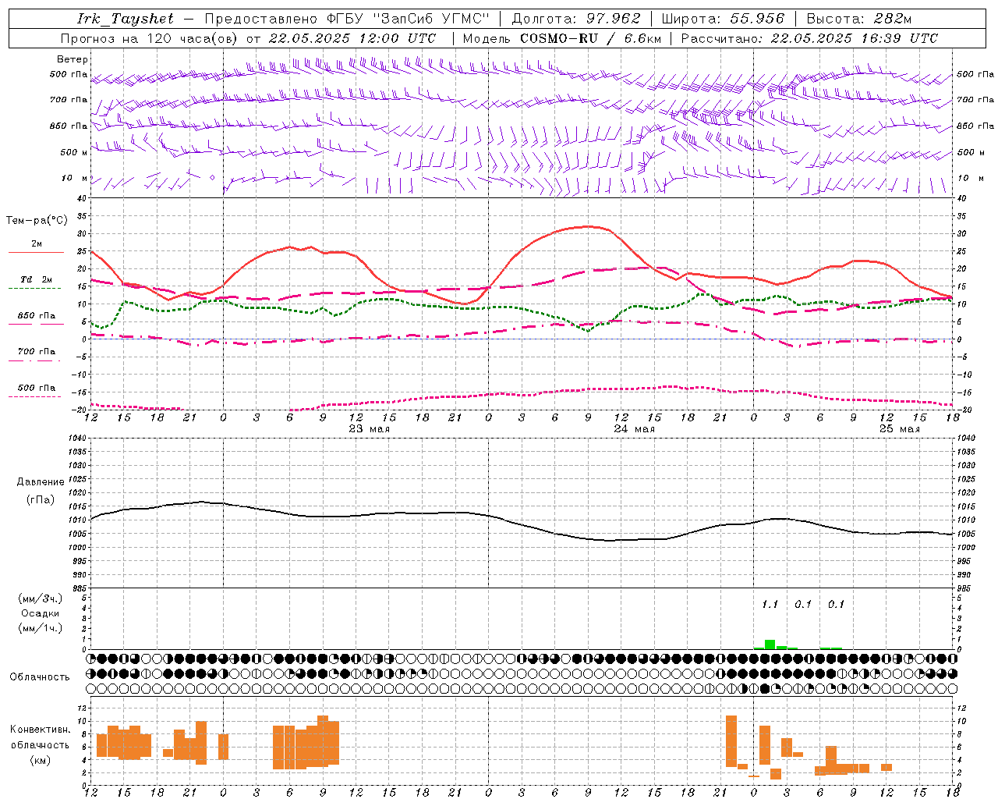The width and height of the screenshot is (998, 799).
Task: Click the '(гПа)' pressure unit label
Action: pyautogui.click(x=41, y=500)
